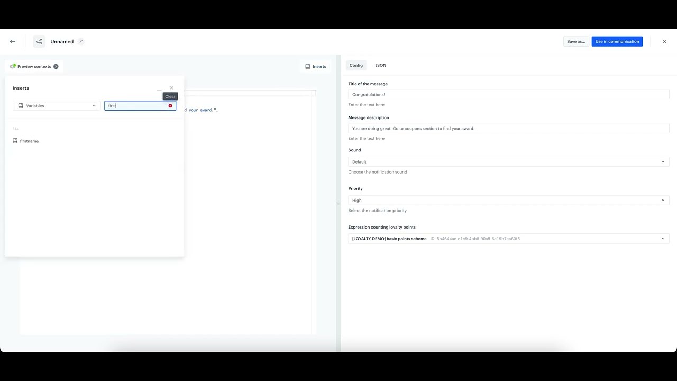Switch to the JSON tab
677x381 pixels.
coord(381,65)
